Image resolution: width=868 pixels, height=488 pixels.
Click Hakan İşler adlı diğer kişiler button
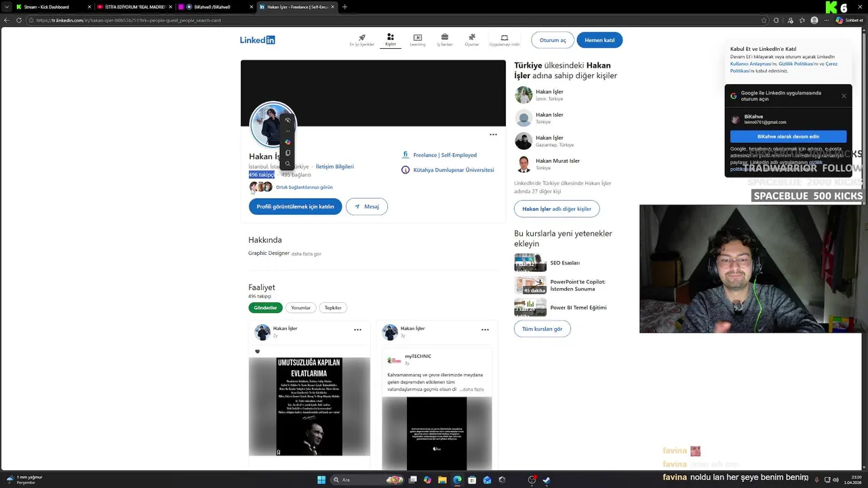[557, 209]
